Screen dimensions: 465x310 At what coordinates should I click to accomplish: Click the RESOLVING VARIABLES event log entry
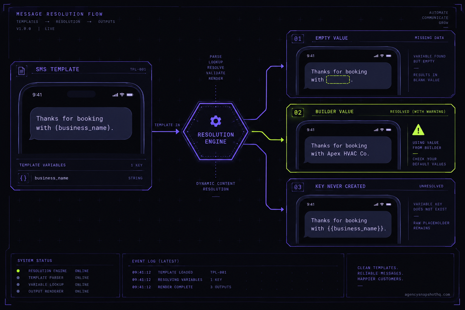tap(177, 280)
